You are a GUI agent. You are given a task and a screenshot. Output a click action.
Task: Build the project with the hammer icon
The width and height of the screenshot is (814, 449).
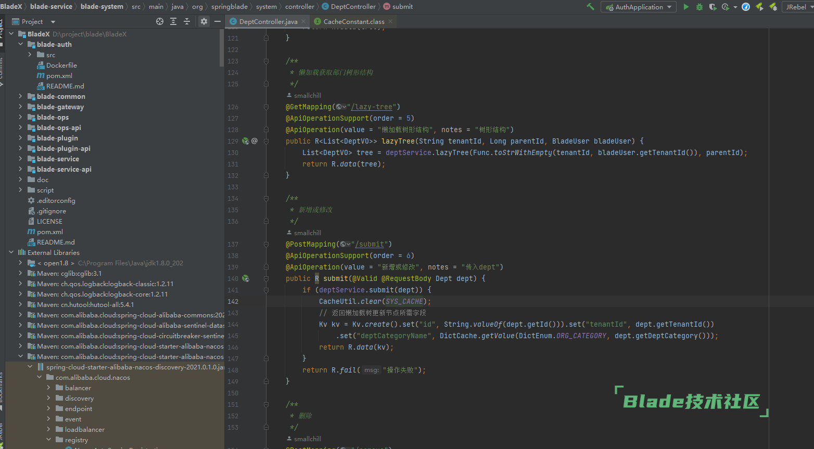[x=590, y=7]
